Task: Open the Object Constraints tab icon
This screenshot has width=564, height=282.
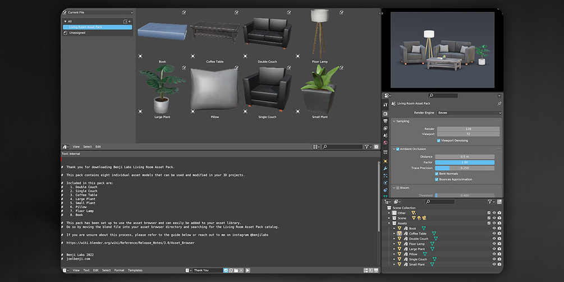Action: [x=385, y=190]
